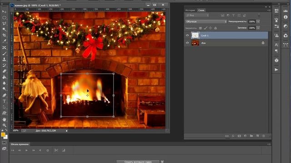Select the Paint Bucket tool
The width and height of the screenshot is (291, 163).
pos(4,77)
